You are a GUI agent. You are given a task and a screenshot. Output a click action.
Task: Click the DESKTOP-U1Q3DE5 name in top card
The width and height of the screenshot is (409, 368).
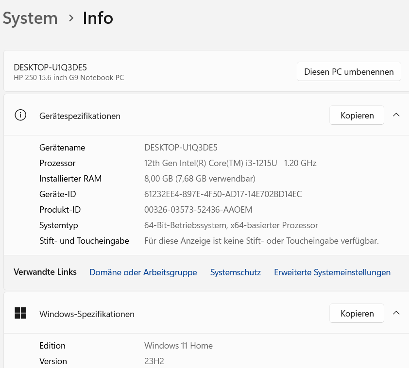[51, 67]
